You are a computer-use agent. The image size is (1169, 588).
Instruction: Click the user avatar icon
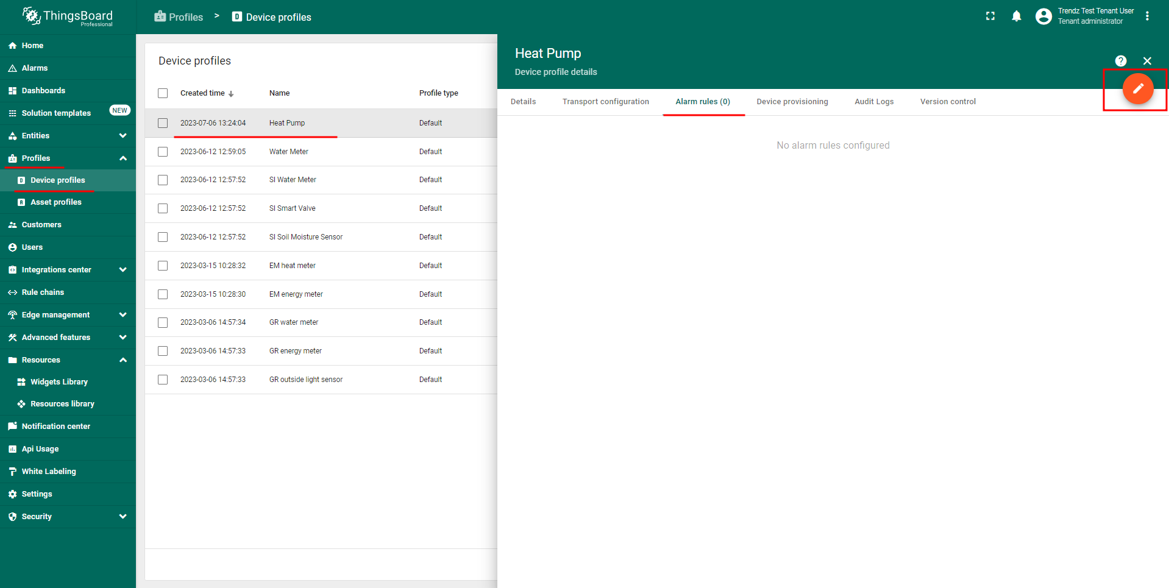pos(1043,16)
